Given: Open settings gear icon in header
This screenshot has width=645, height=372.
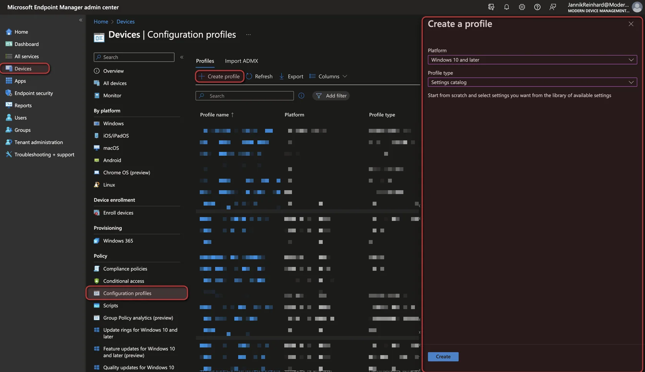Looking at the screenshot, I should [x=522, y=7].
